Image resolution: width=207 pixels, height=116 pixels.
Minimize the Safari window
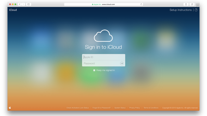click(x=13, y=4)
